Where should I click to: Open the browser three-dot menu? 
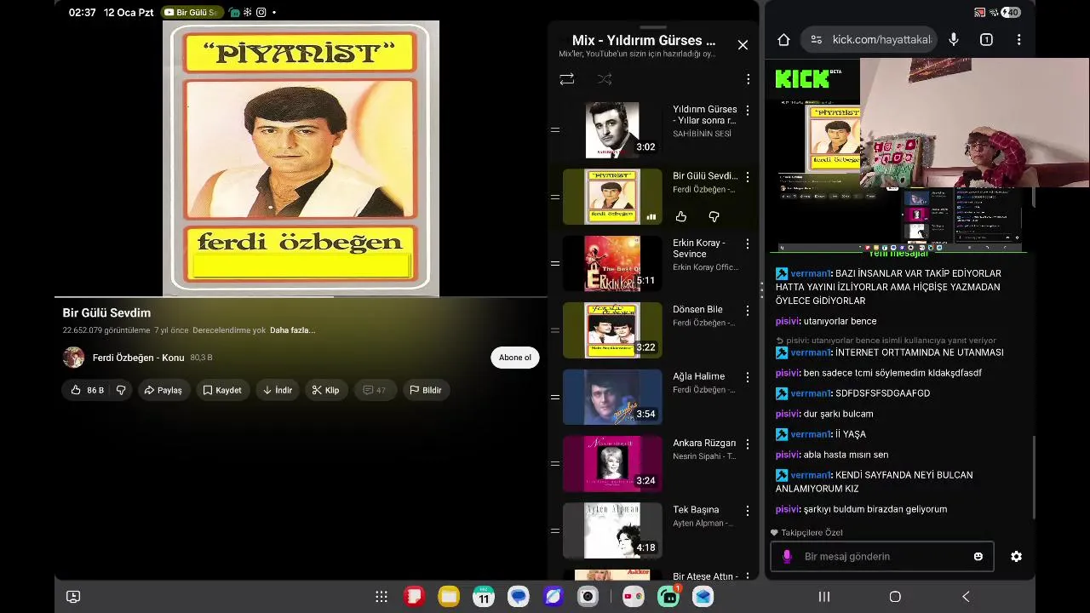(x=1018, y=39)
